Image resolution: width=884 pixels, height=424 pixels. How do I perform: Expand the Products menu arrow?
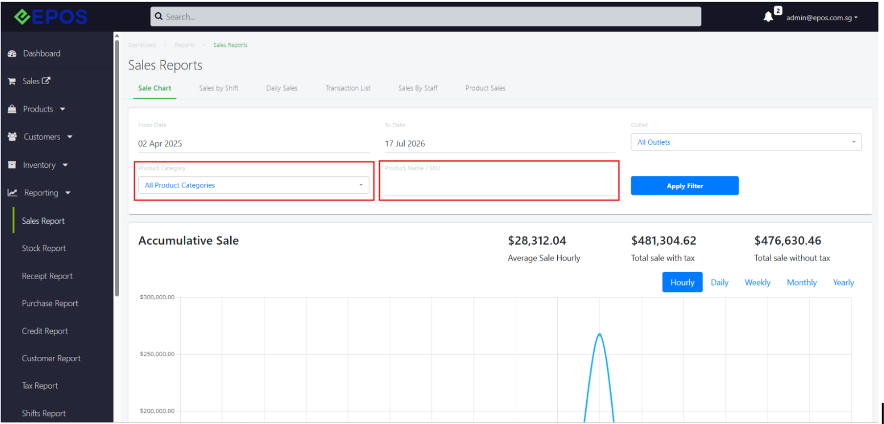(62, 109)
